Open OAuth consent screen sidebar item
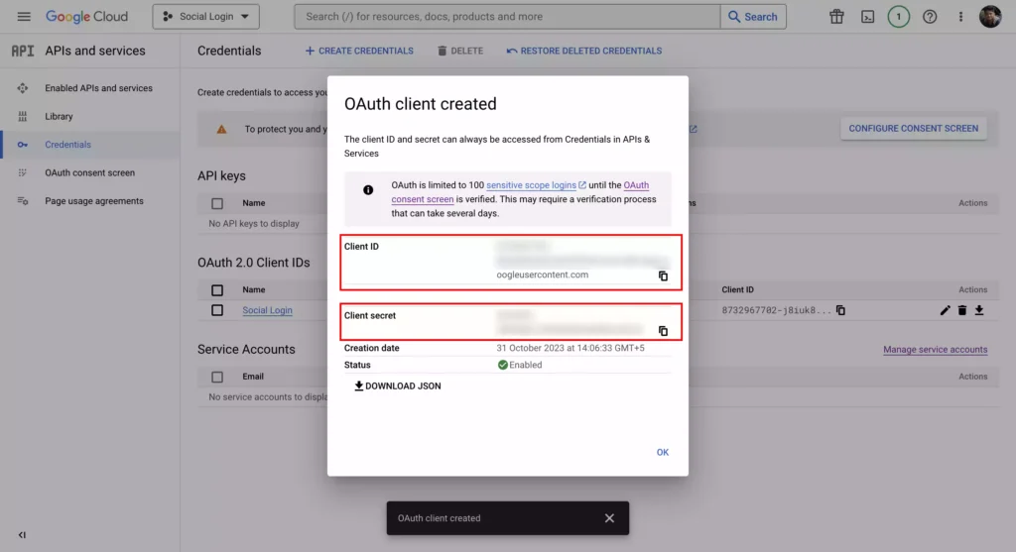Viewport: 1016px width, 552px height. click(90, 172)
